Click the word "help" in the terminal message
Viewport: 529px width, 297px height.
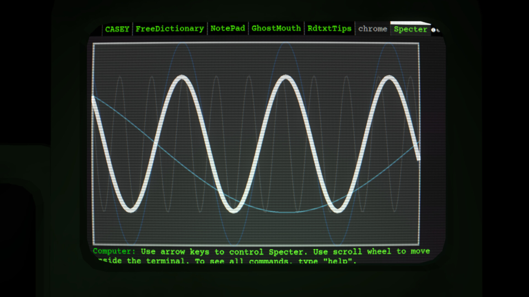tap(338, 261)
